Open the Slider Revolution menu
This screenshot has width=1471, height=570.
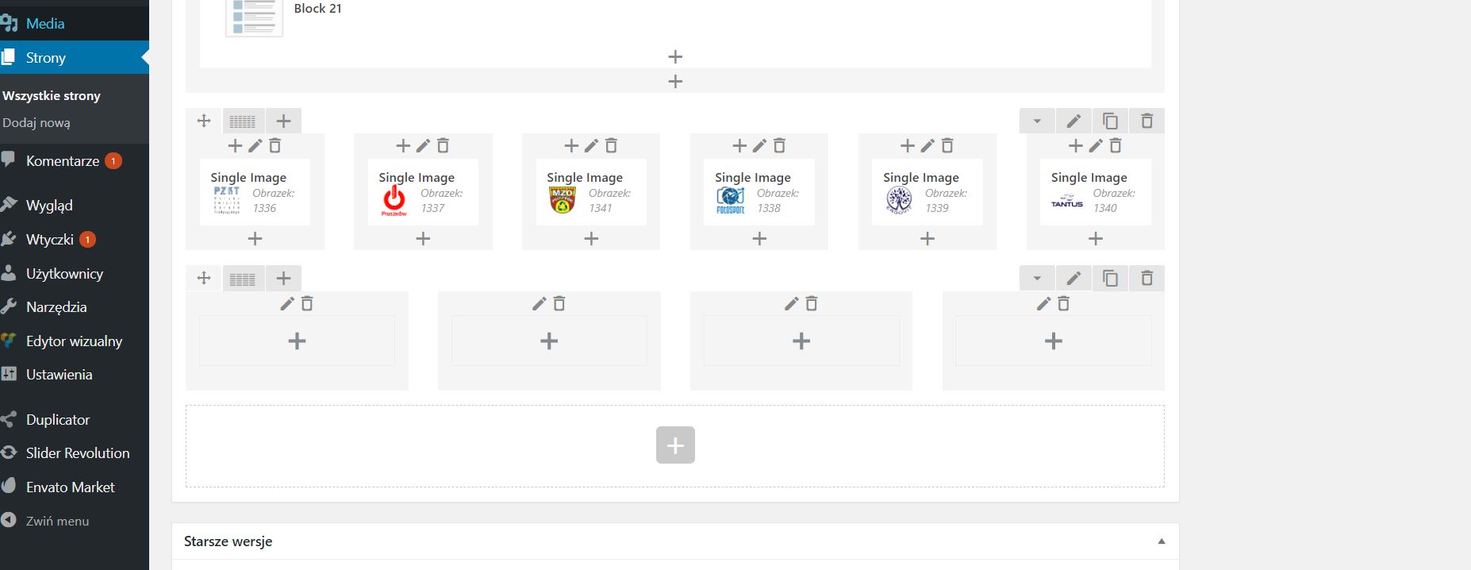point(78,453)
